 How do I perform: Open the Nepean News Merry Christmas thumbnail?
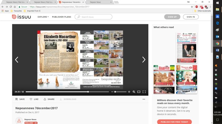(187, 79)
